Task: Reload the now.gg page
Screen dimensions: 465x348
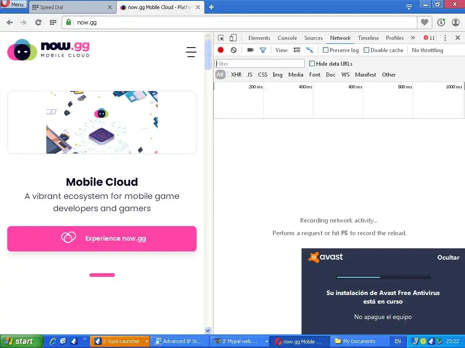Action: point(38,23)
